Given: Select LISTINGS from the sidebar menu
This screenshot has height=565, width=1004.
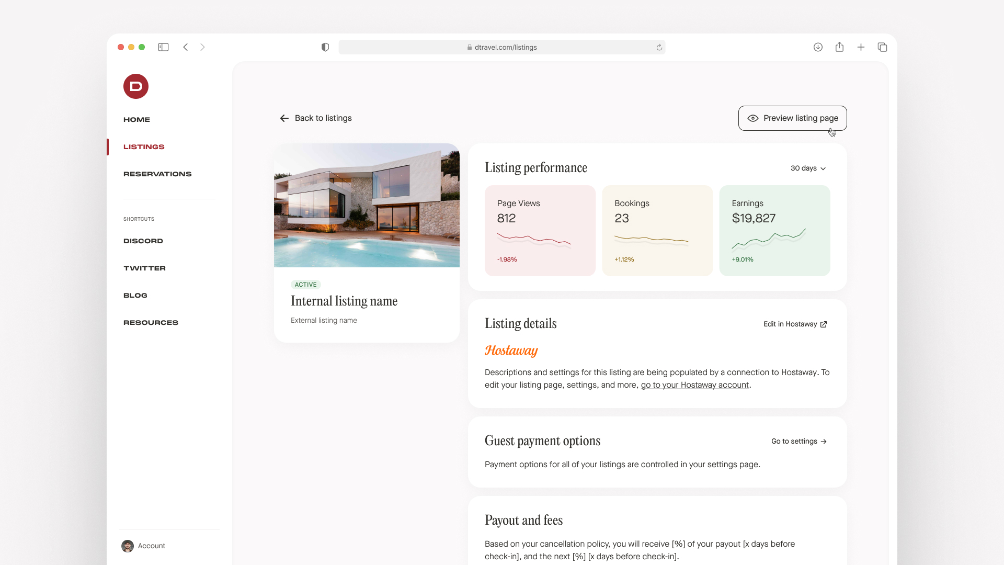Looking at the screenshot, I should (x=143, y=146).
